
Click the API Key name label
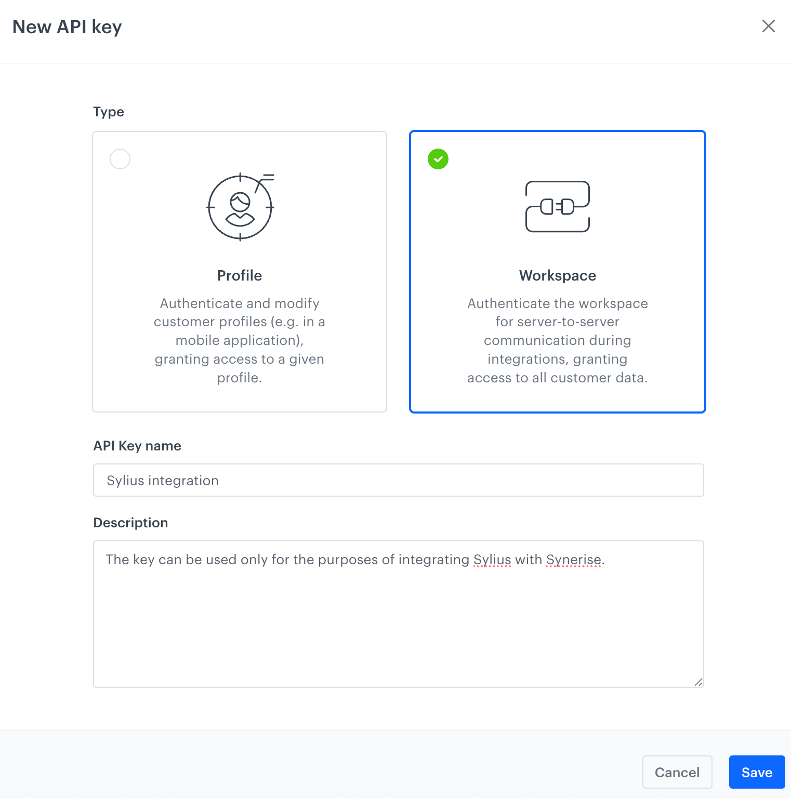tap(137, 446)
